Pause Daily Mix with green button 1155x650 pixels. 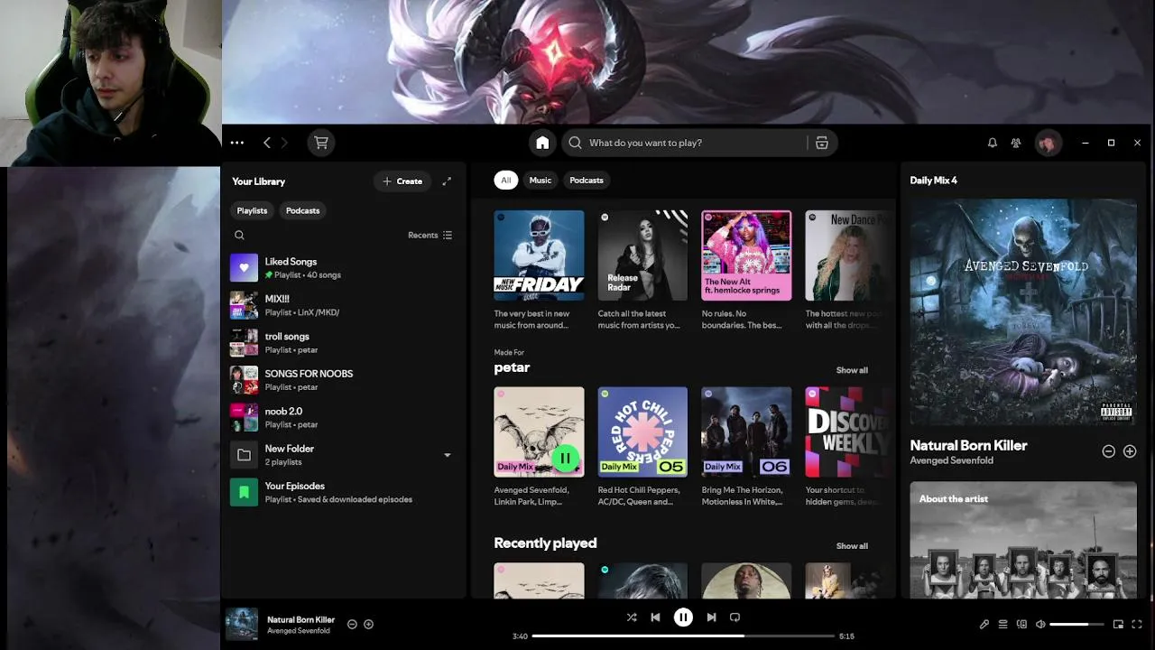(x=565, y=459)
